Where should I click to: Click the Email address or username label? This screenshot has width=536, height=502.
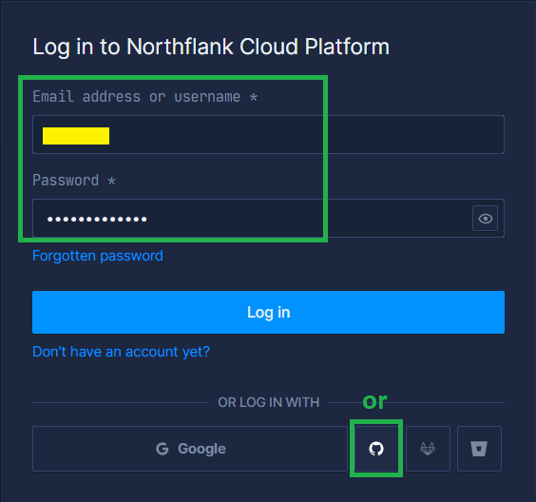137,96
